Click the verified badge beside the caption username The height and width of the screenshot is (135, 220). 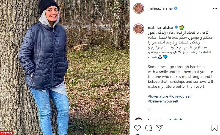[x=176, y=27]
